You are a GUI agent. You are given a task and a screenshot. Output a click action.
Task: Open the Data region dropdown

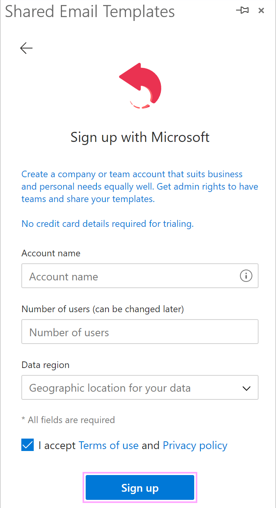[x=140, y=387]
